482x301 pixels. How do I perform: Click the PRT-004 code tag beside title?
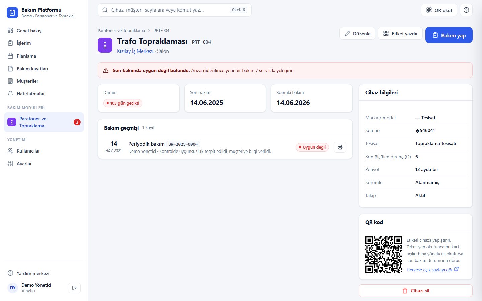[201, 42]
